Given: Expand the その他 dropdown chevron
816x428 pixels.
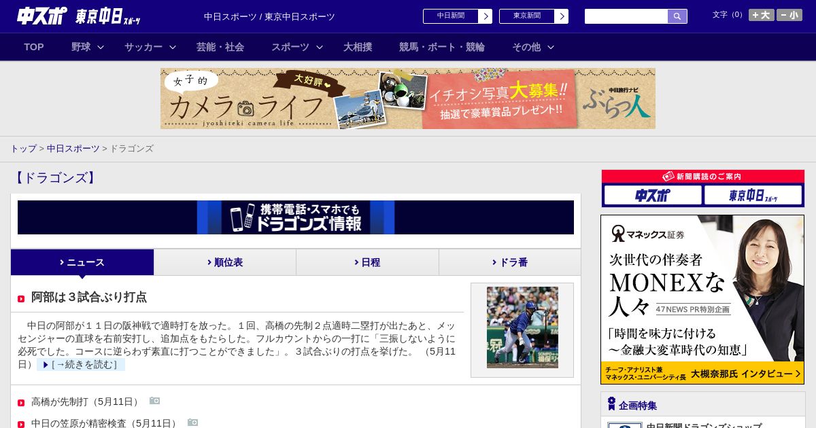Looking at the screenshot, I should 551,48.
